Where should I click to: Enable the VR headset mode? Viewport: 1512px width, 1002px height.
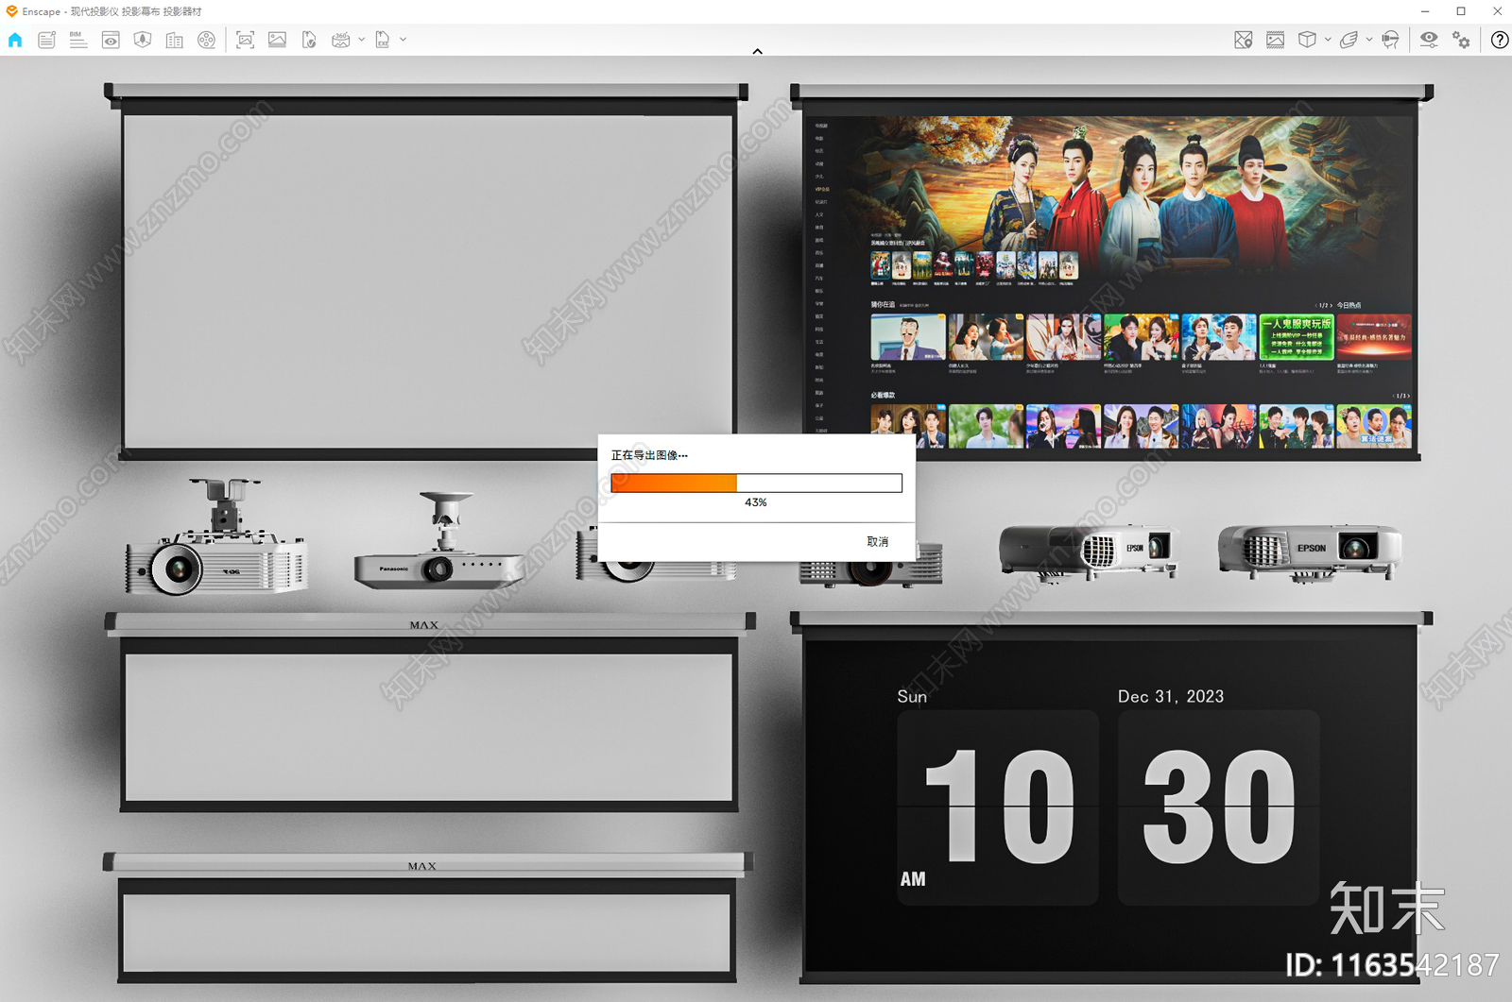[1390, 40]
